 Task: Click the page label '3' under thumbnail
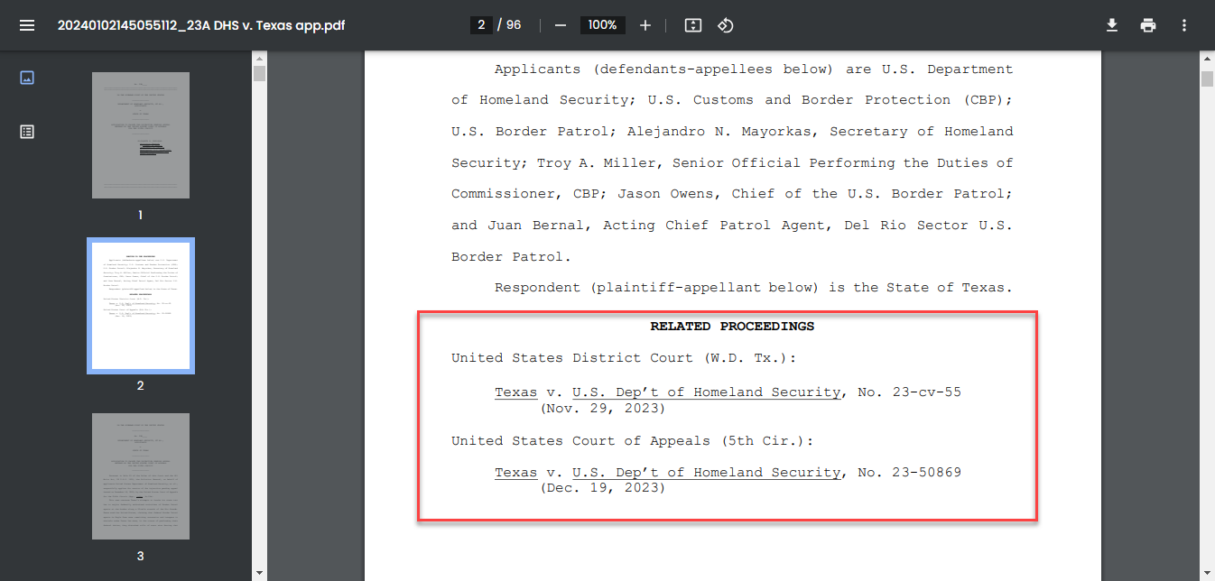click(140, 556)
